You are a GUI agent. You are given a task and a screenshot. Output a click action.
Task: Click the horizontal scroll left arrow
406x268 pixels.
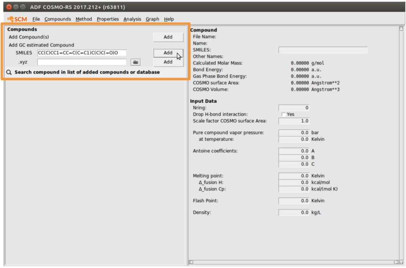coord(191,262)
